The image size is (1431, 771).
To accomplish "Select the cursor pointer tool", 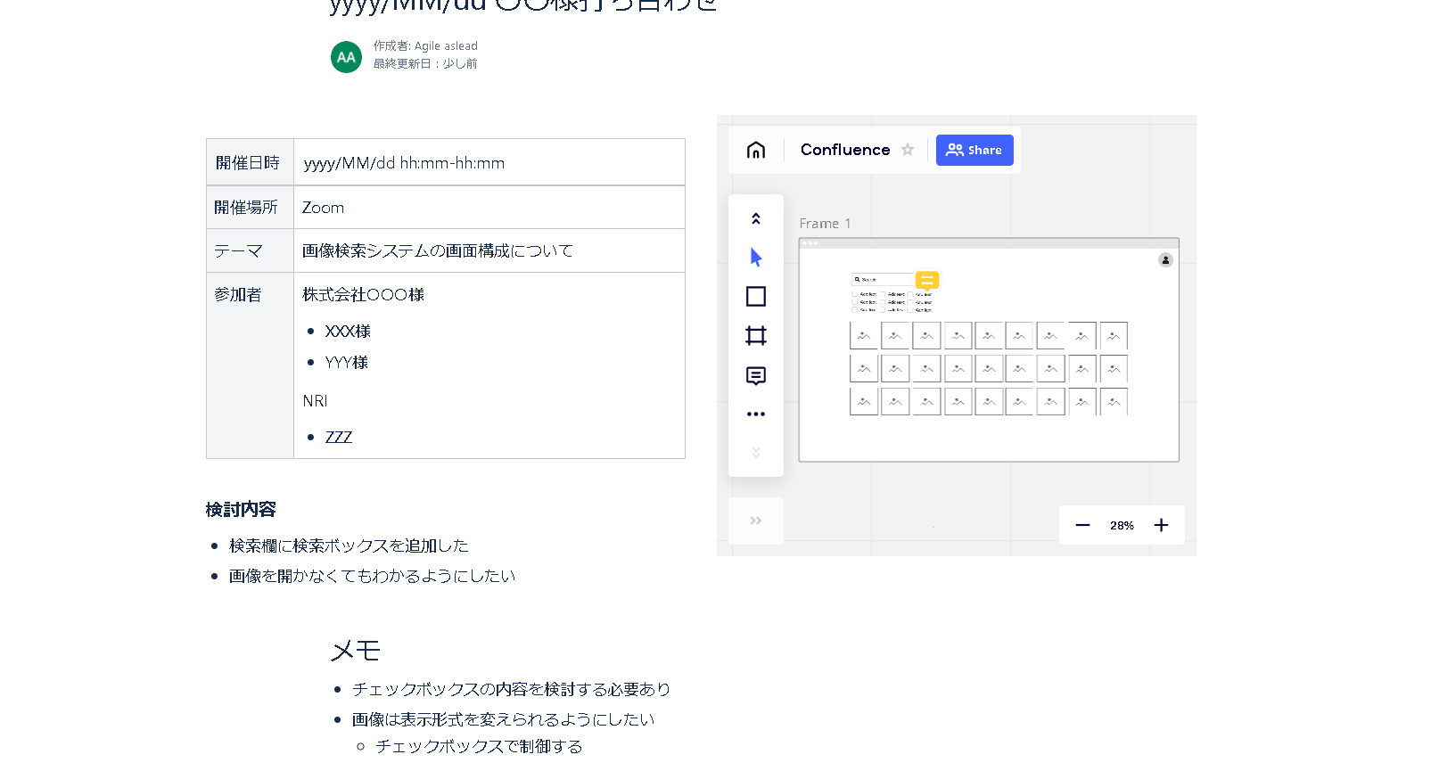I will [756, 258].
